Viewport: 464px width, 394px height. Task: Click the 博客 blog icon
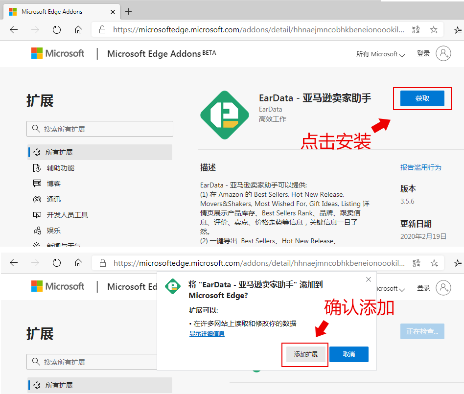(x=37, y=183)
